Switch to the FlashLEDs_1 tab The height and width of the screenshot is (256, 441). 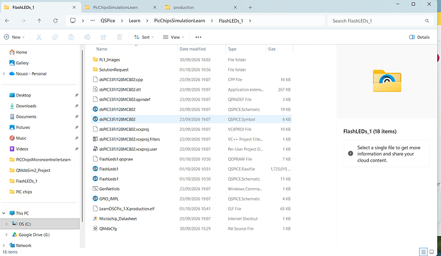[24, 8]
